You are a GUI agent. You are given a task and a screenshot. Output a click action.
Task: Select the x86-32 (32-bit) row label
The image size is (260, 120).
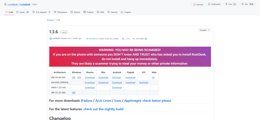(58, 93)
